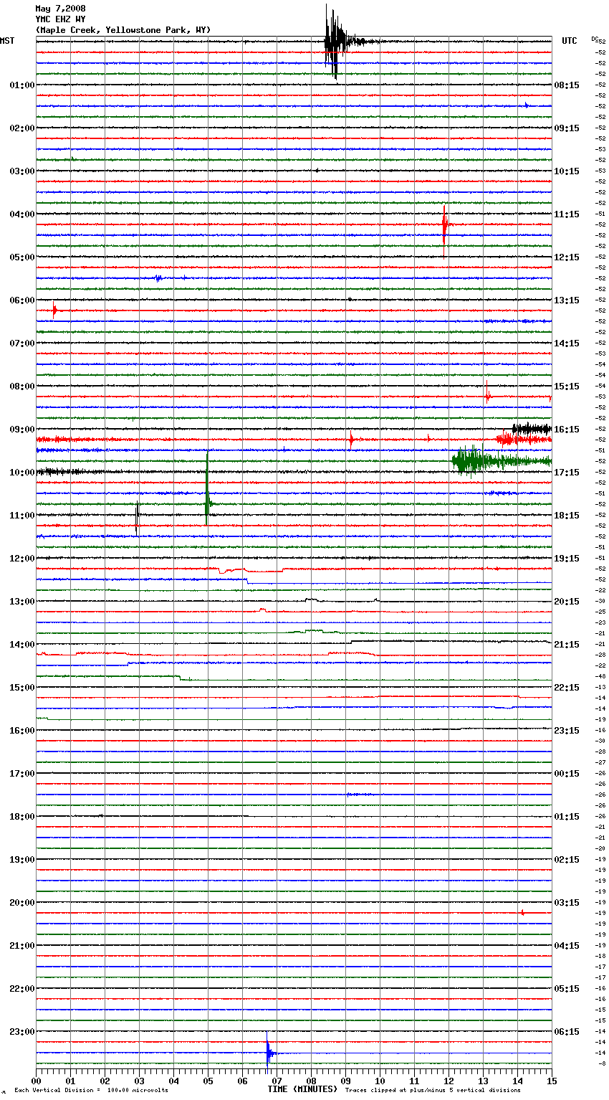Screen dimensions: 609x1100
Task: Click the DC column header
Action: tap(595, 39)
